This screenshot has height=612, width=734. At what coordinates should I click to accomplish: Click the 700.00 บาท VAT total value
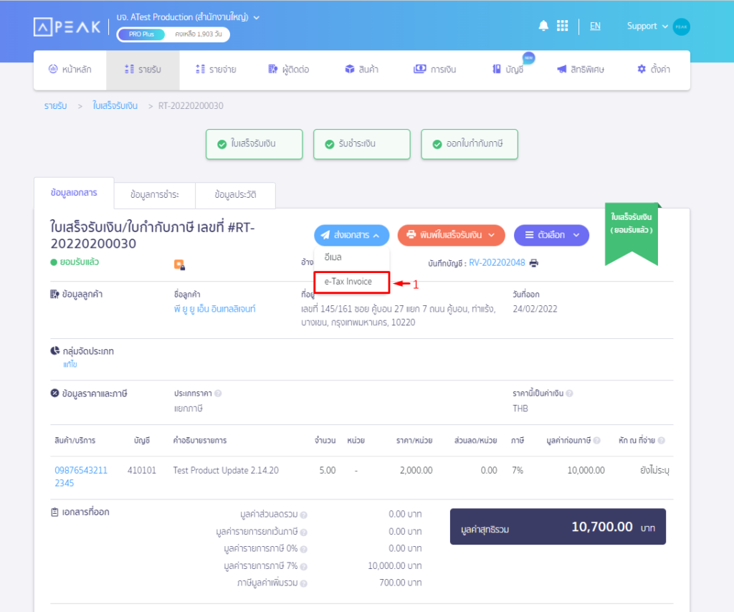[401, 583]
